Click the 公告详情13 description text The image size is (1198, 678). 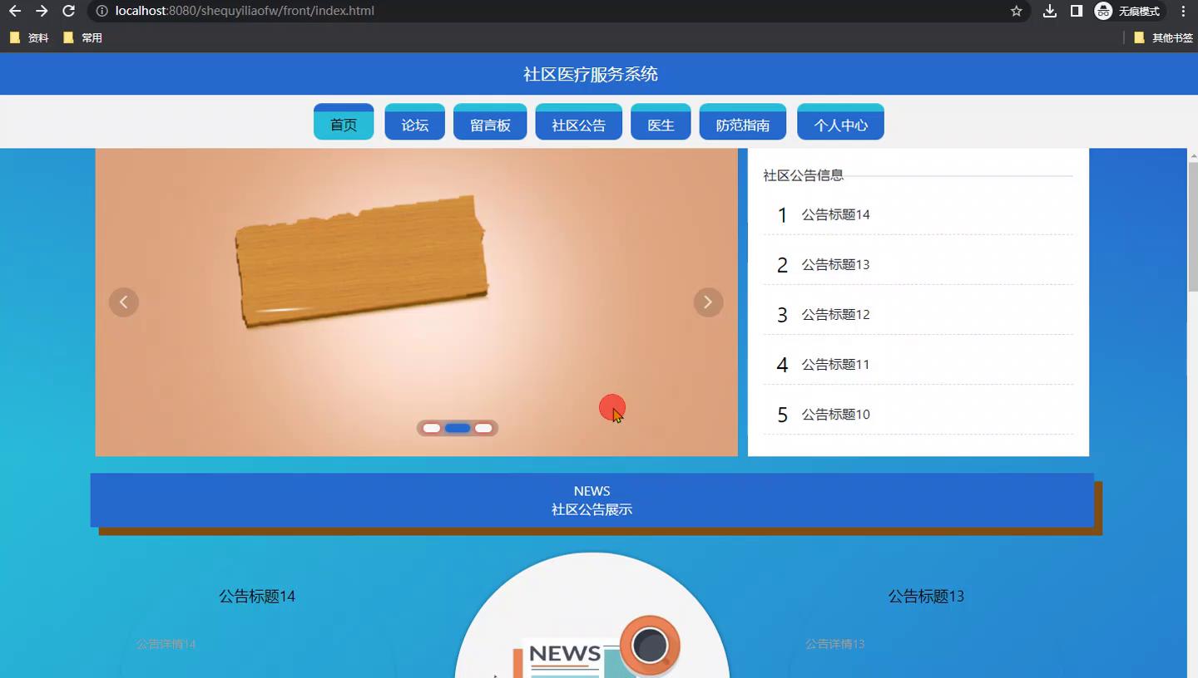(x=834, y=644)
